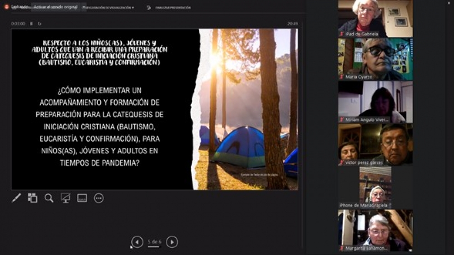Open more slideshow options ellipsis button

tap(99, 198)
